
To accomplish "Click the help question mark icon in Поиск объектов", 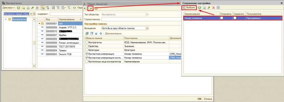I will [96, 8].
